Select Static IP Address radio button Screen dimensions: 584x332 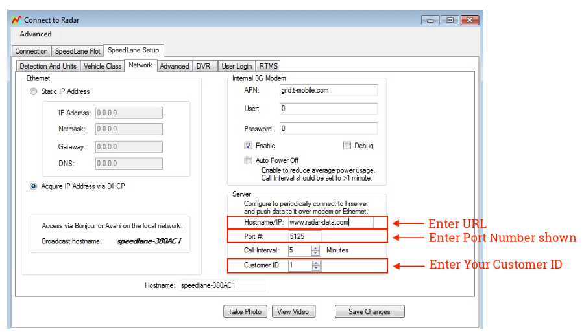pyautogui.click(x=34, y=92)
